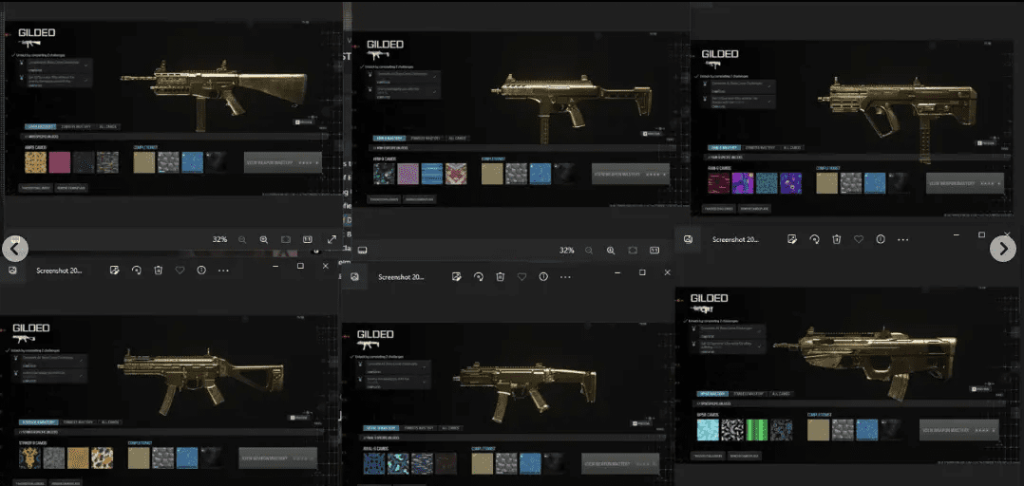Expand the WSP9 specific unlocks row
This screenshot has height=486, width=1024.
click(x=851, y=403)
